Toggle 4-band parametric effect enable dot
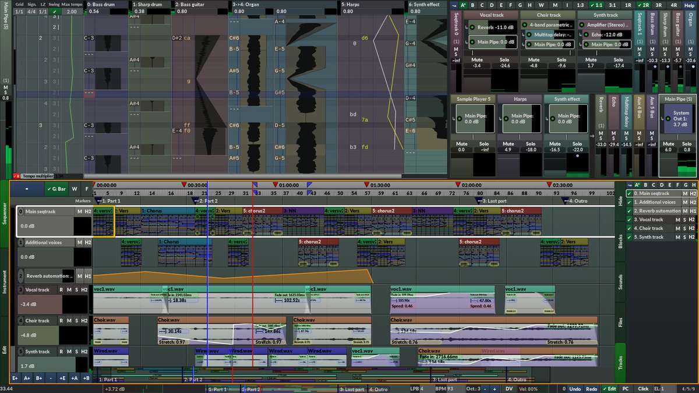The image size is (699, 393). tap(524, 26)
